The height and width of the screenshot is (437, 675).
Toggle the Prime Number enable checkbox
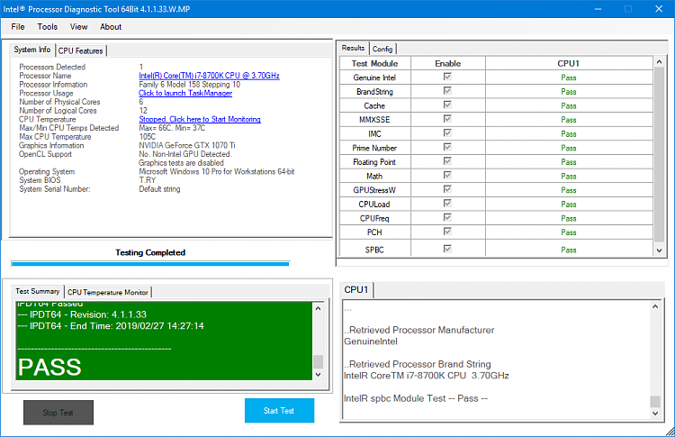[x=447, y=147]
